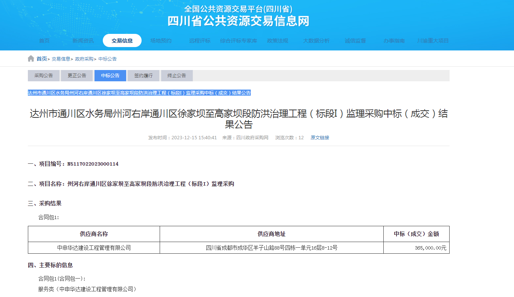
Task: Go to 诚信监督 section
Action: pos(355,41)
